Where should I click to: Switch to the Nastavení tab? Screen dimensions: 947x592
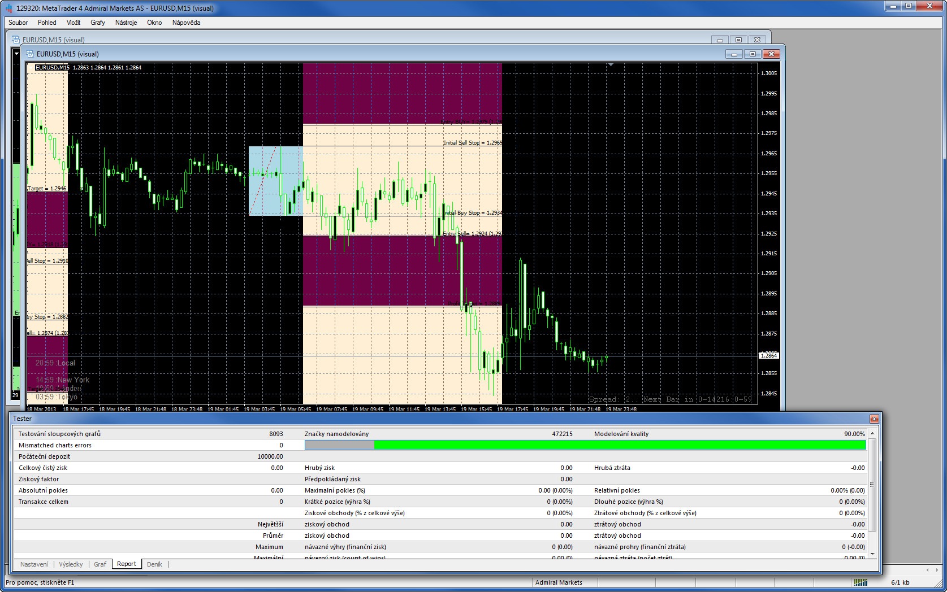[34, 564]
